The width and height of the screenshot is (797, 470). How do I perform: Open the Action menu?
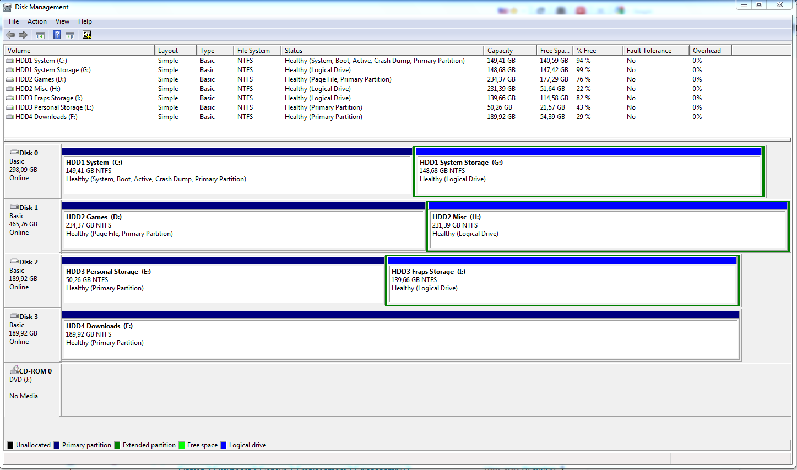point(37,21)
